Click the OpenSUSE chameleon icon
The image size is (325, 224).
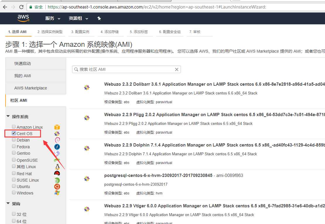pos(57,160)
